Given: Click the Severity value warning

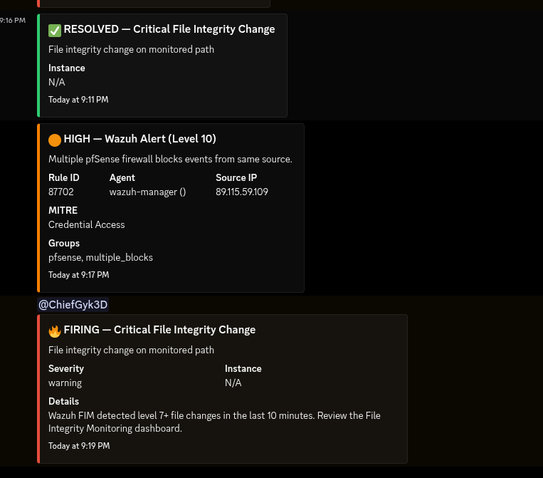Looking at the screenshot, I should (65, 383).
